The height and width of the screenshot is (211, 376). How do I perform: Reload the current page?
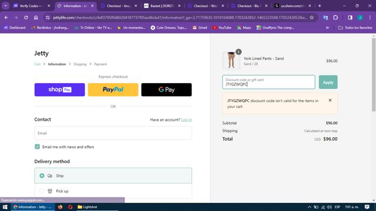tap(26, 18)
